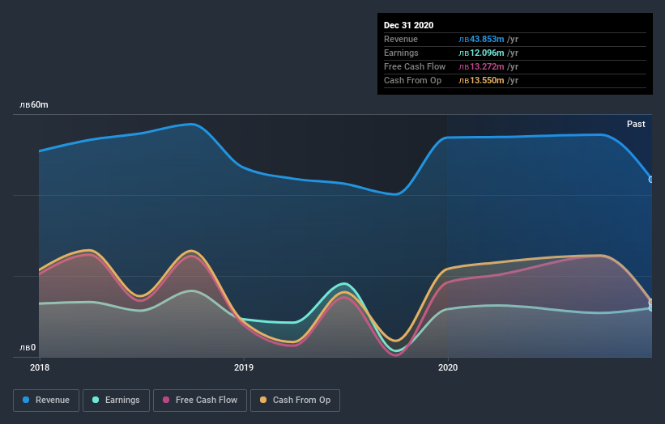Screen dimensions: 665x424
Task: Click the Revenue row label in tooltip
Action: pos(401,39)
